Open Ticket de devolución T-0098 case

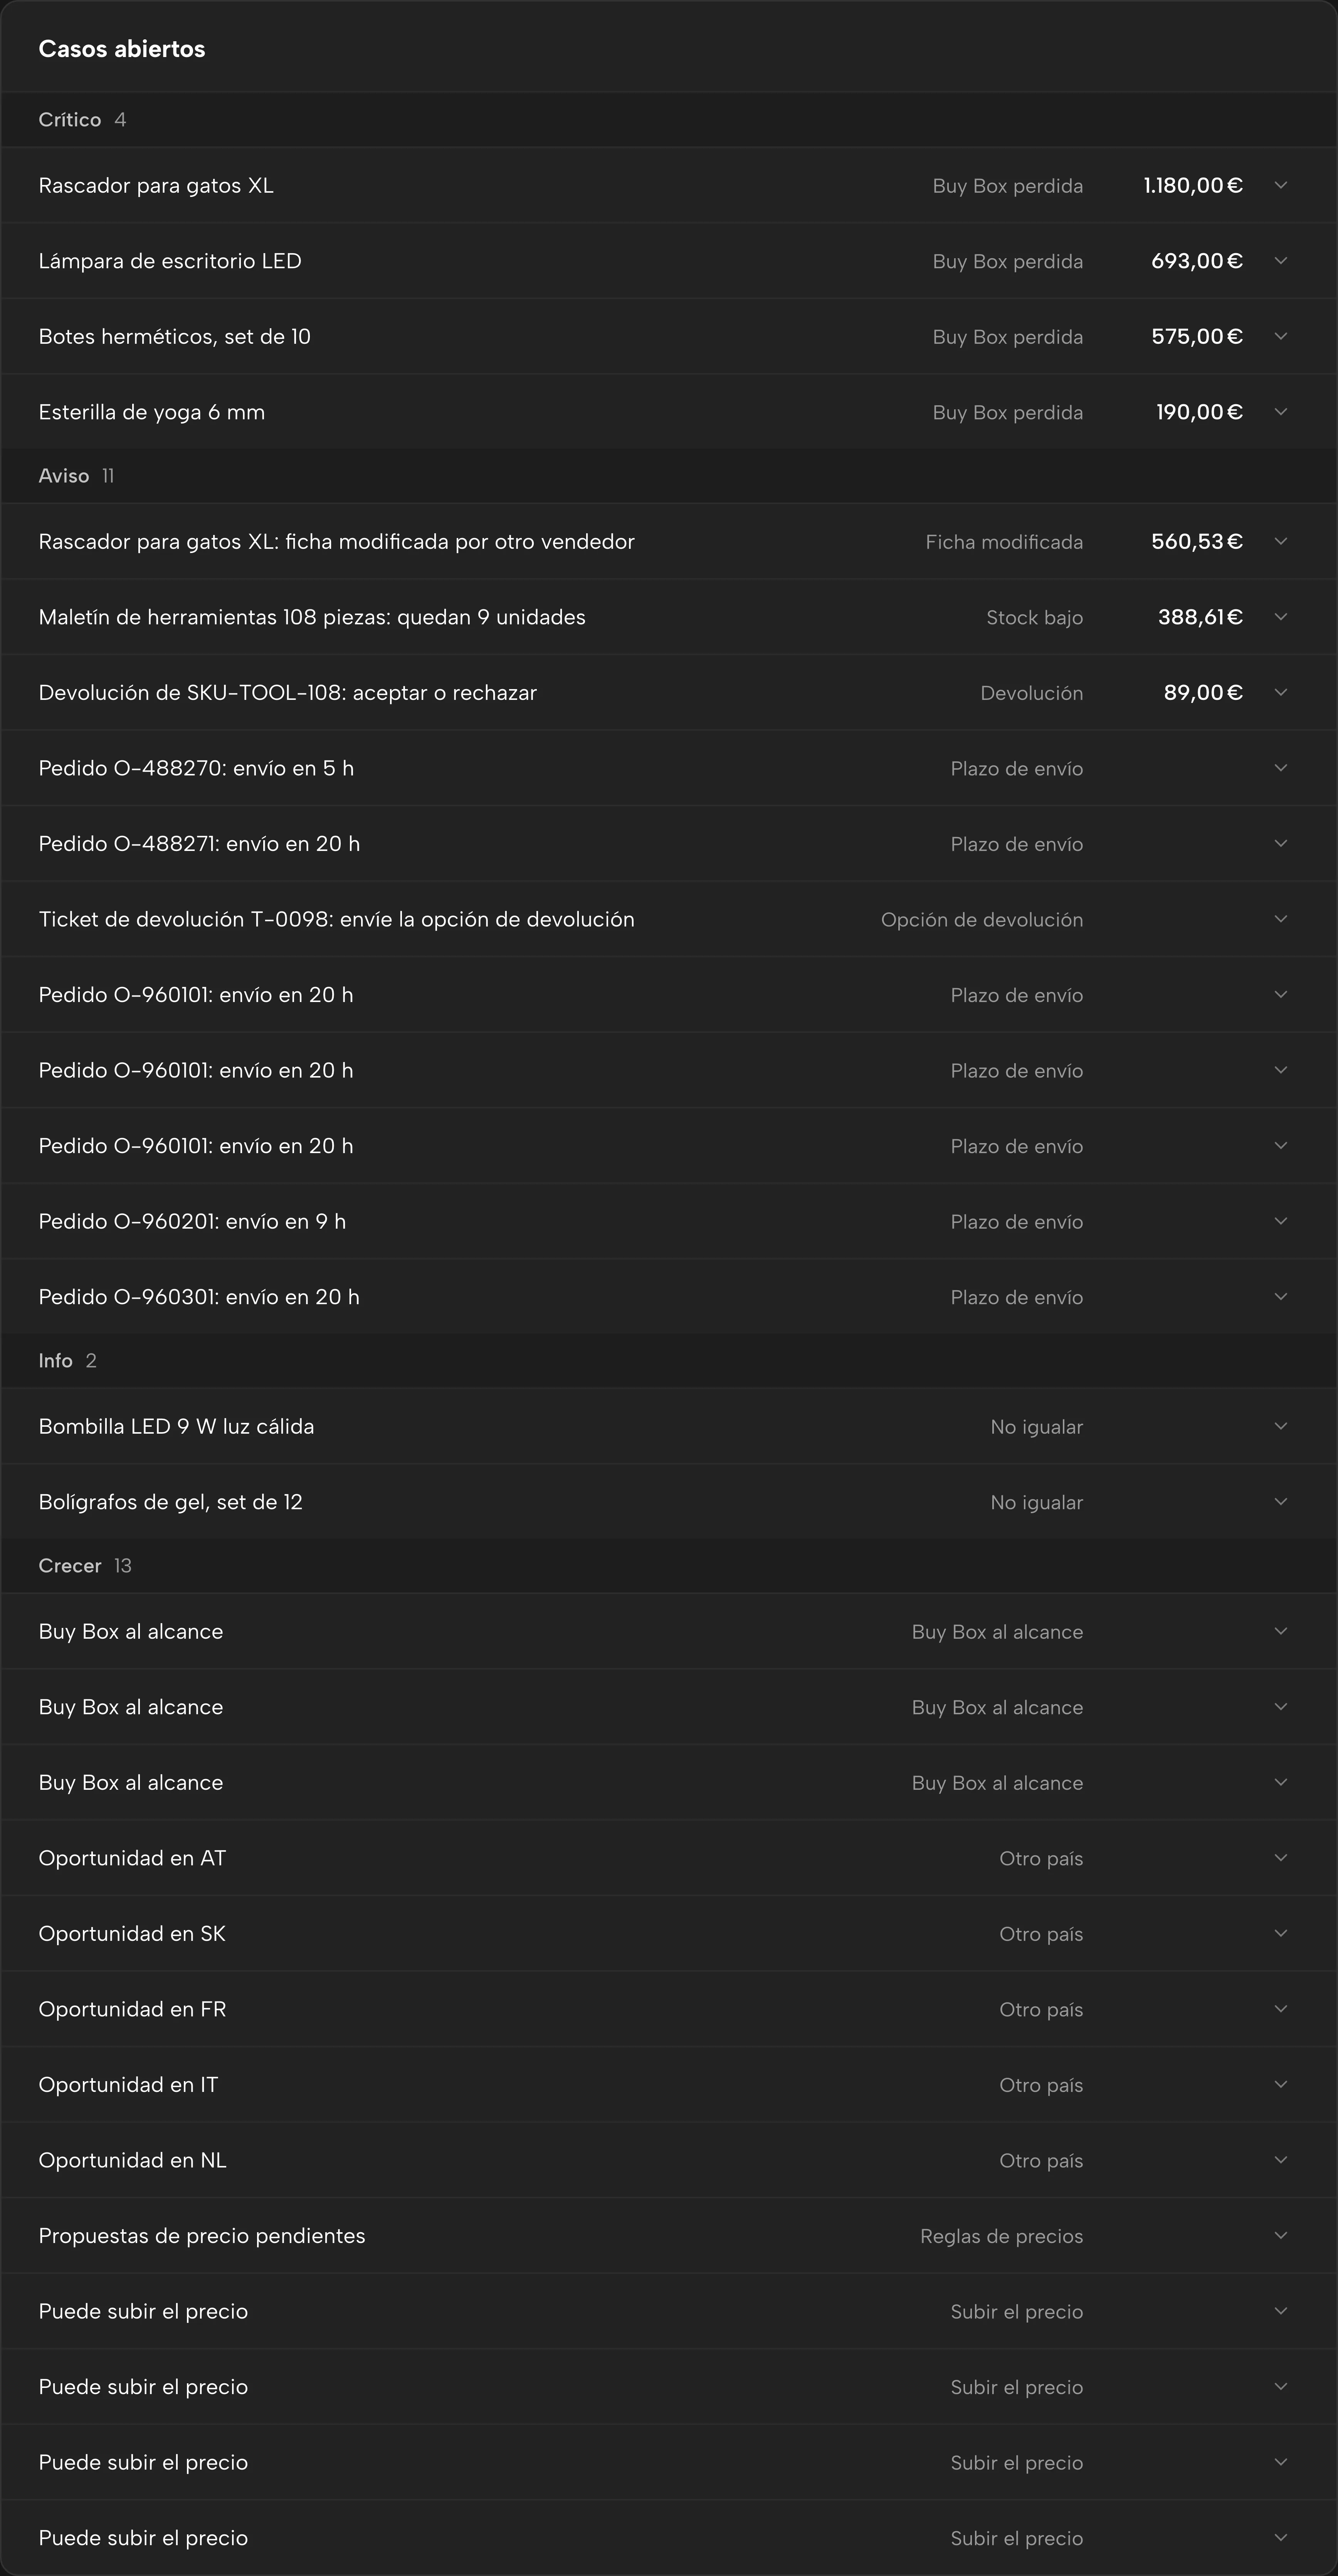pyautogui.click(x=669, y=919)
